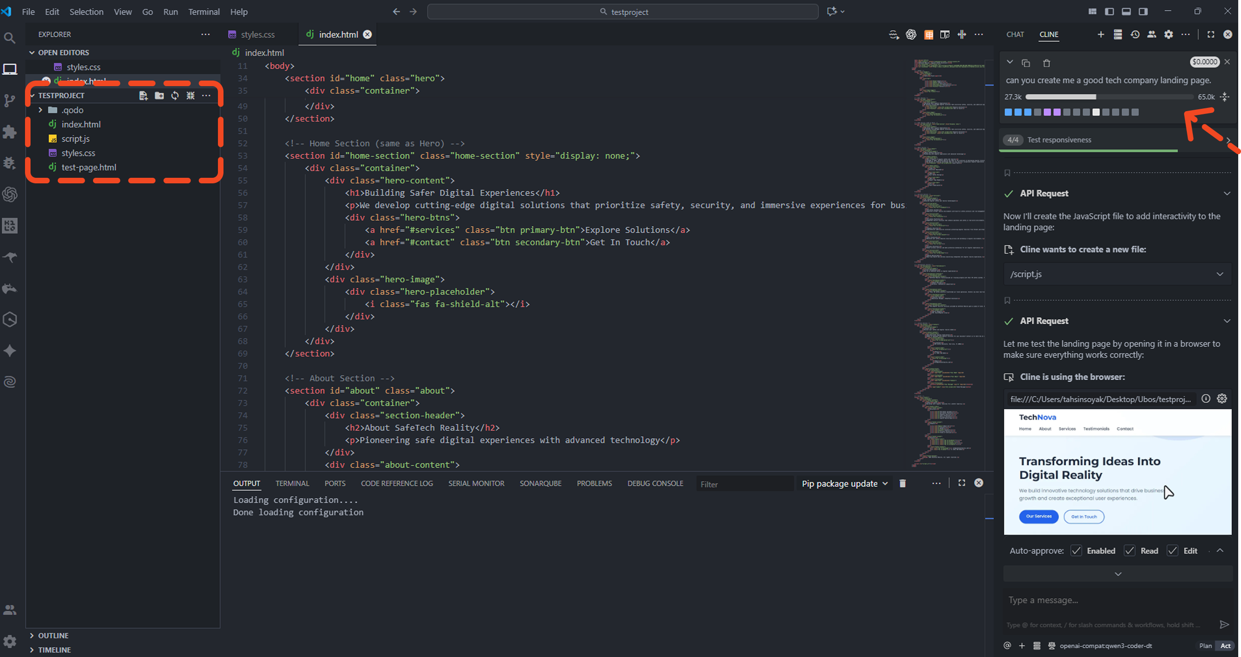1241x657 pixels.
Task: Toggle the Edit auto-approve checkbox
Action: coord(1173,551)
